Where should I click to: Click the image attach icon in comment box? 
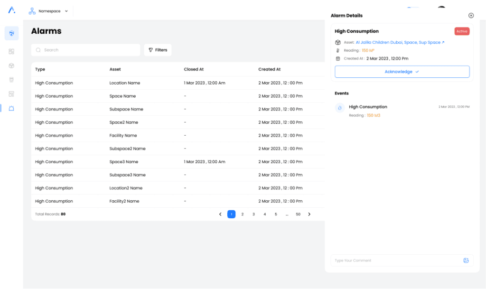(x=466, y=260)
